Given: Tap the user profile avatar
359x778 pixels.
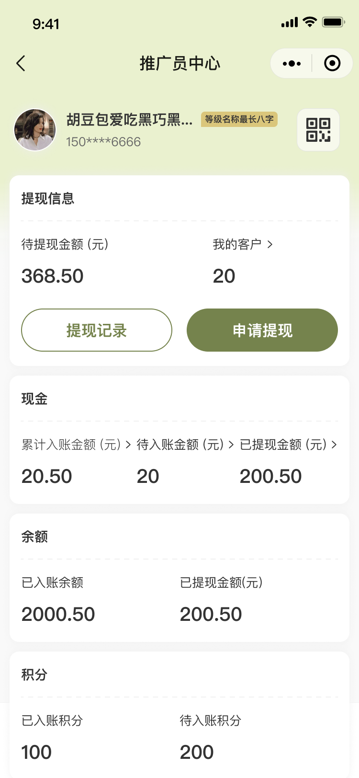Looking at the screenshot, I should [35, 130].
